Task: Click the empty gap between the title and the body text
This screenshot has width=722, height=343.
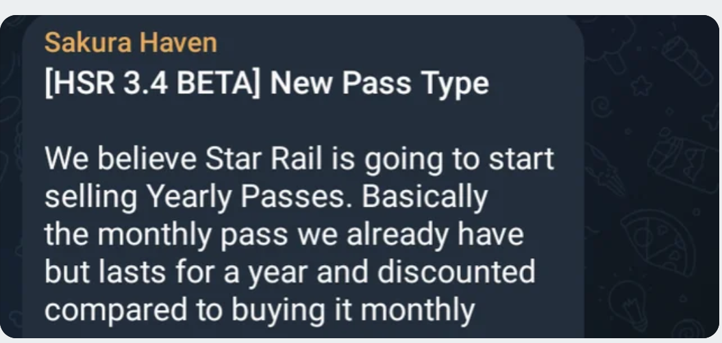Action: coord(299,122)
